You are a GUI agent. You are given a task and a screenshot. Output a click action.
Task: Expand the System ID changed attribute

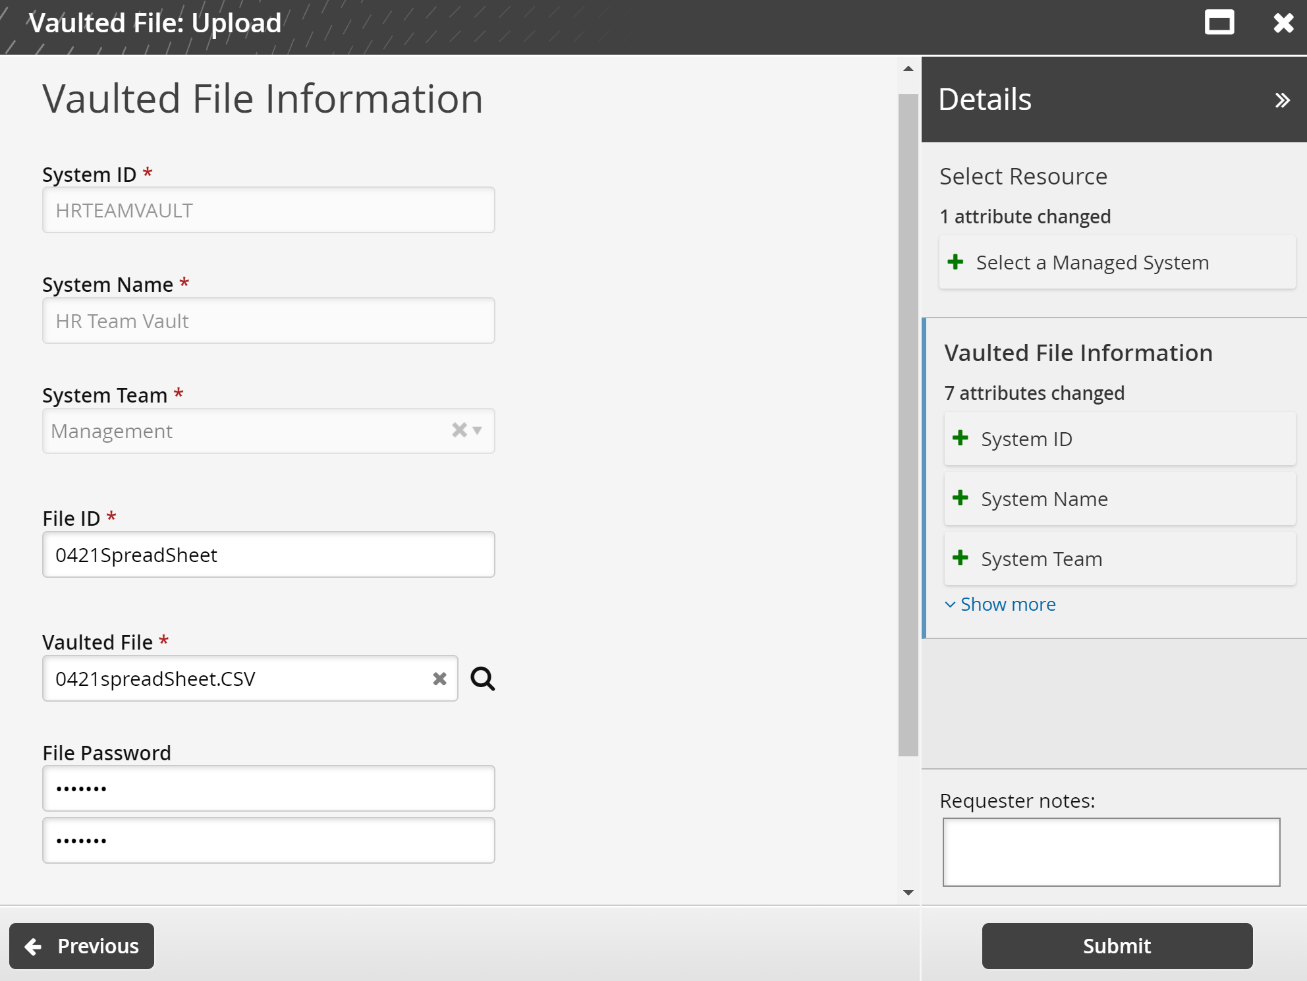click(x=961, y=438)
